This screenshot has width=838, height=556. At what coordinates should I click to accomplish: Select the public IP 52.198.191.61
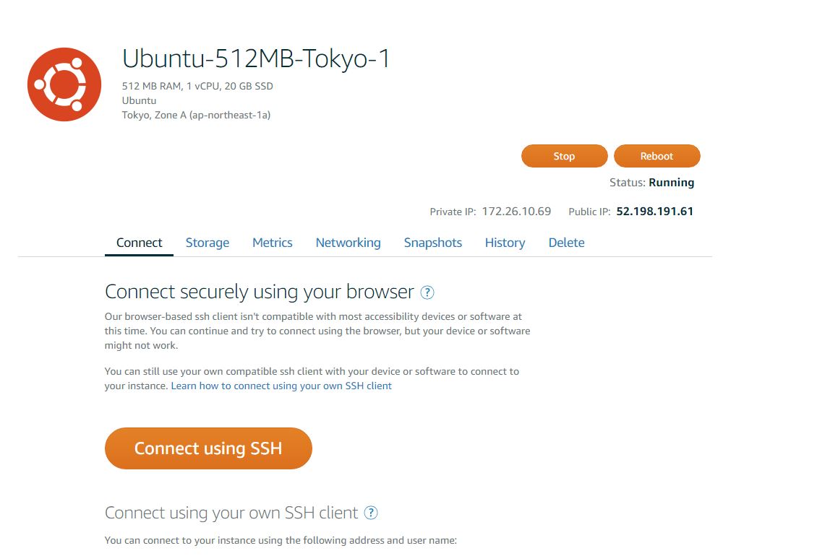654,212
